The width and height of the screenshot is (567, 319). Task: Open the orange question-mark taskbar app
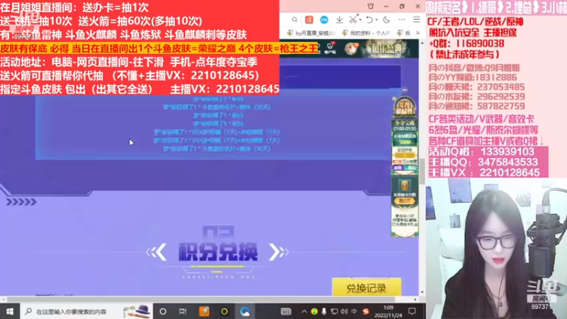click(204, 311)
